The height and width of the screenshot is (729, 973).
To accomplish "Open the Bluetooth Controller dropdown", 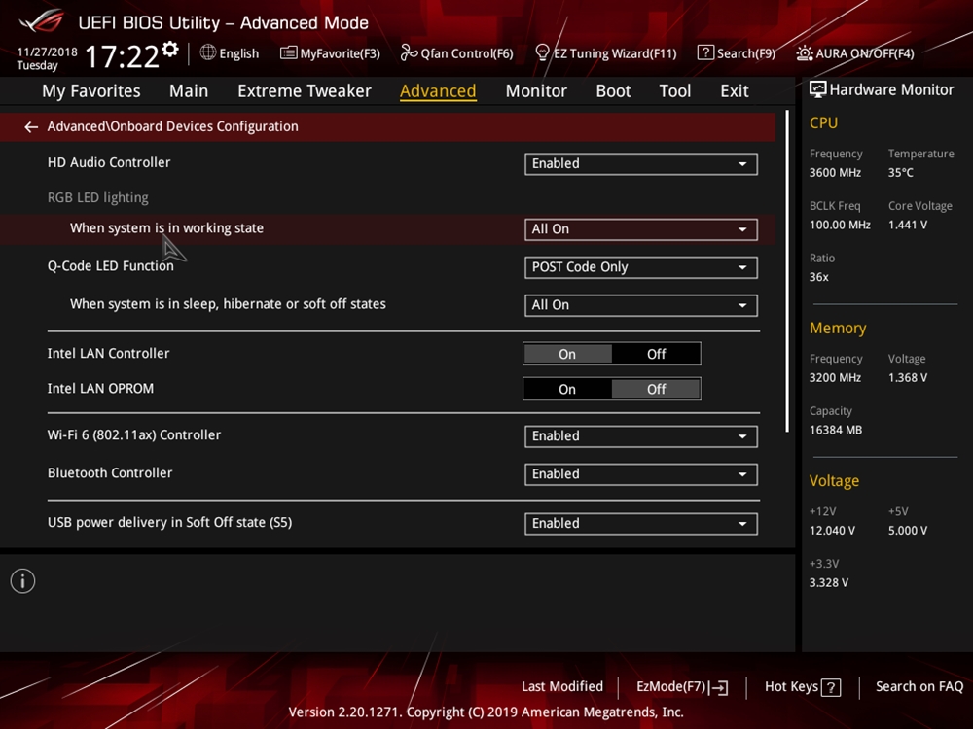I will pos(640,474).
